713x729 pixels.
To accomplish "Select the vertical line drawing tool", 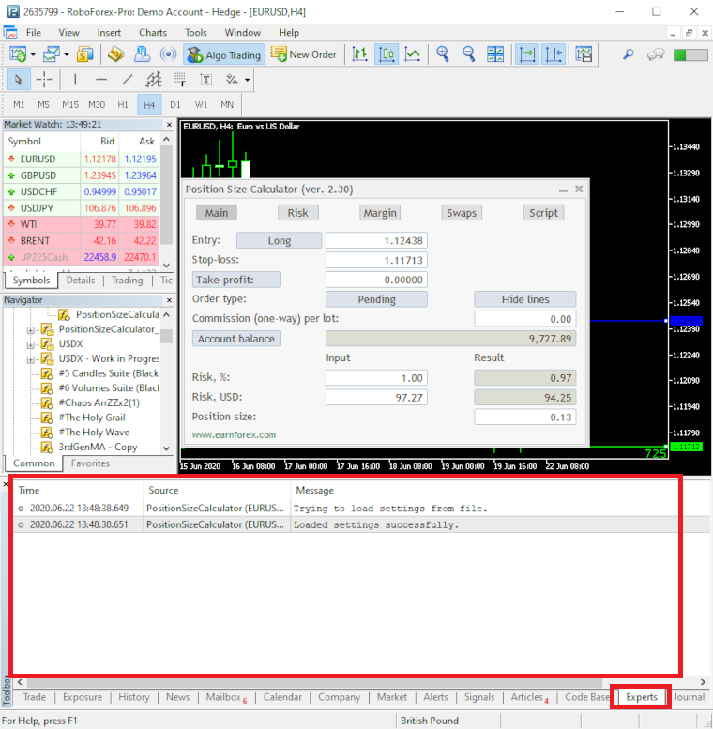I will 75,80.
